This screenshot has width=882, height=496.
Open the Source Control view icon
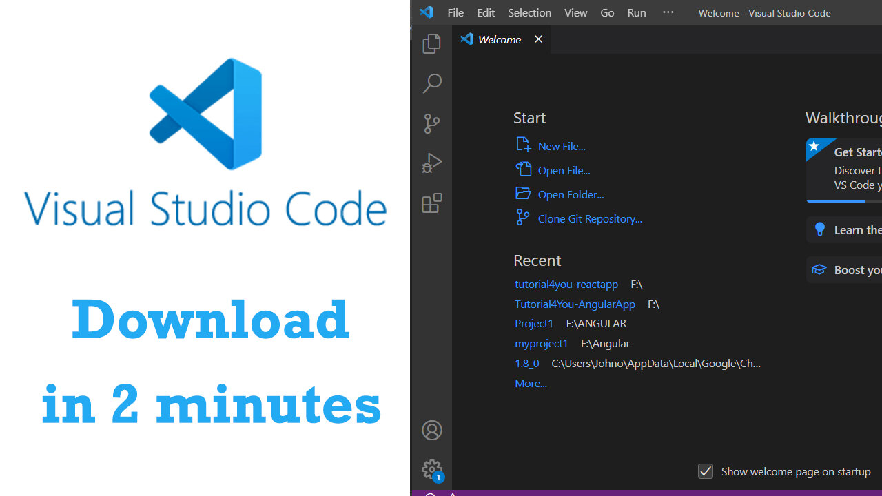pos(432,123)
